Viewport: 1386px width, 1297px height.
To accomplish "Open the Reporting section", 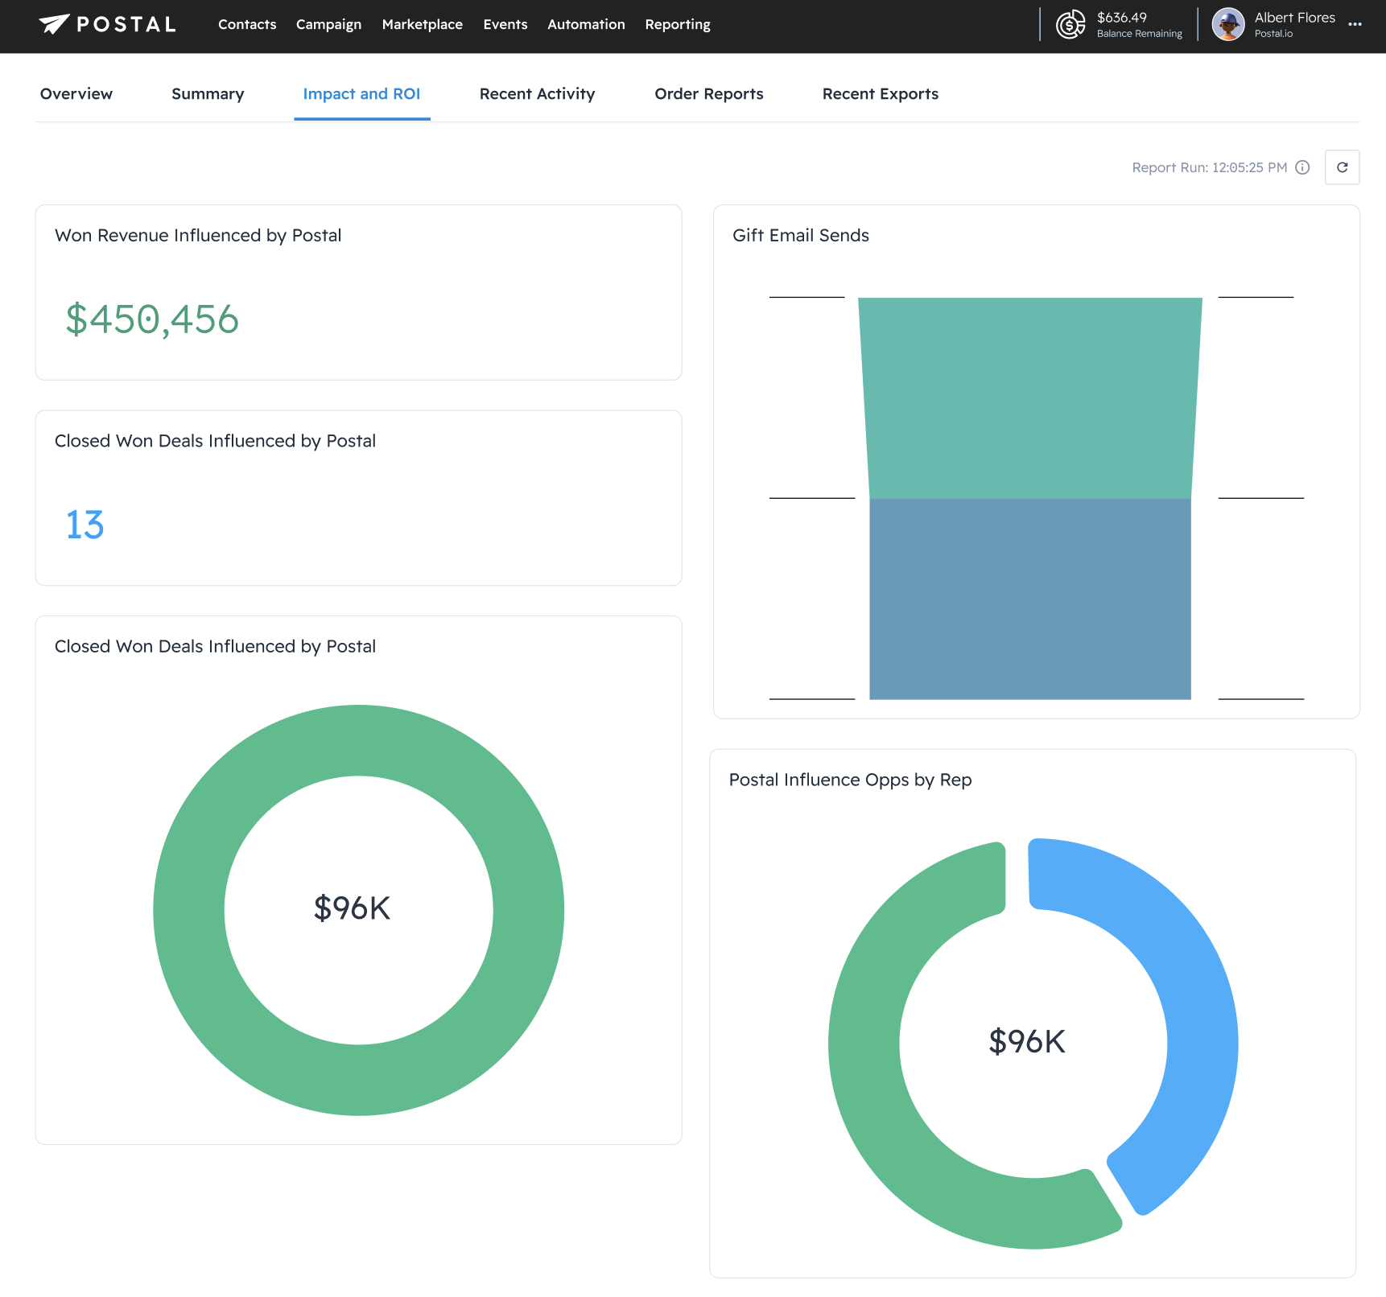I will tap(677, 24).
